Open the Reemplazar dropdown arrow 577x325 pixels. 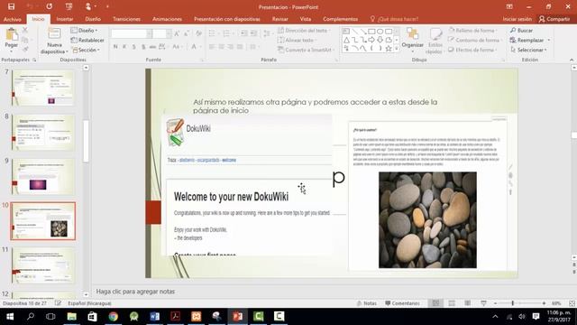[x=549, y=40]
